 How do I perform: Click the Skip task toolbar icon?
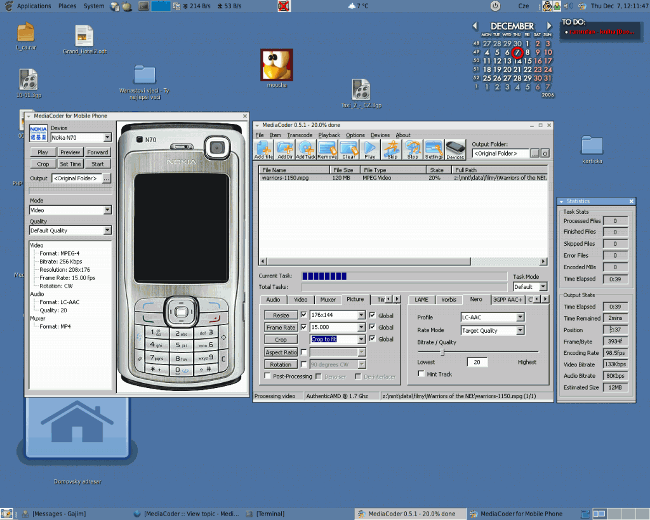tap(392, 149)
